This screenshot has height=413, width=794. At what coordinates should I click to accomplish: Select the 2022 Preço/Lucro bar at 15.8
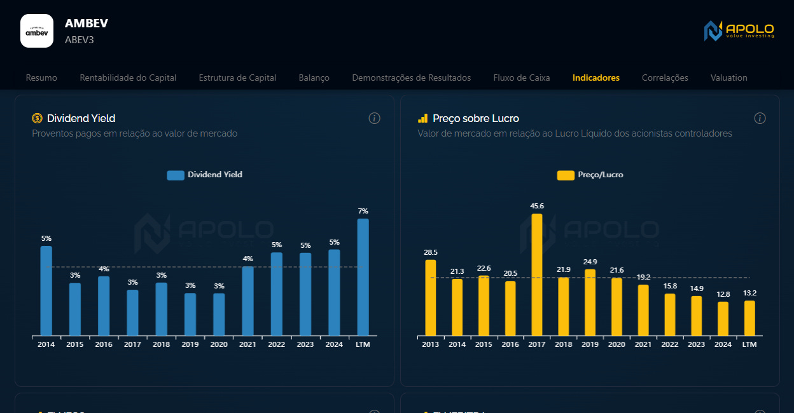pos(670,315)
